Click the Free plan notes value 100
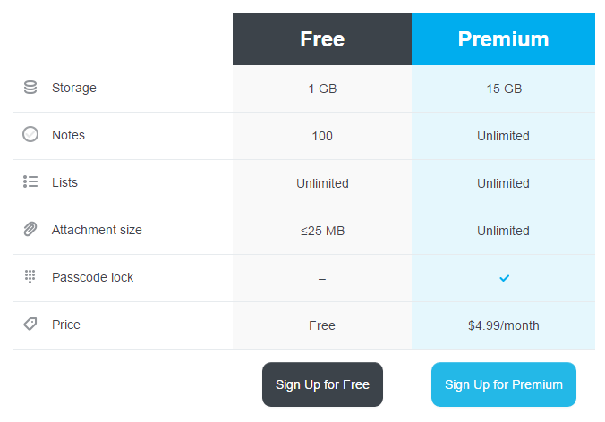 pos(322,136)
